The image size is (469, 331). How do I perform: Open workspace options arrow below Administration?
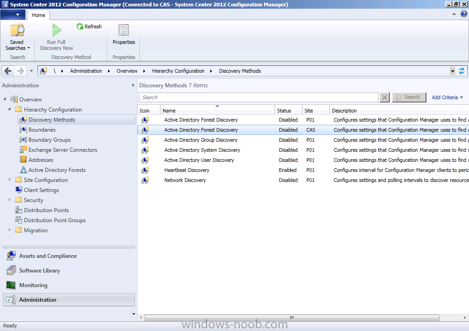(x=133, y=314)
